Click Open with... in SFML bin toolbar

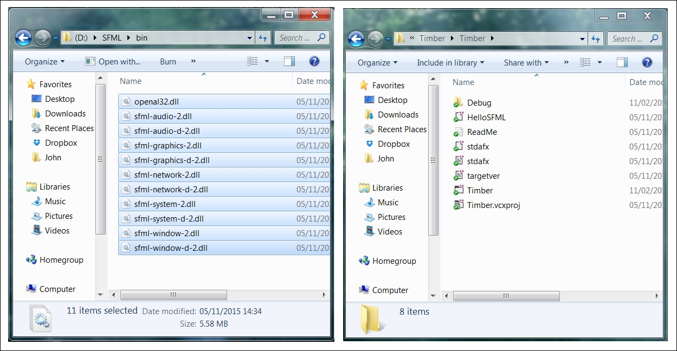click(x=113, y=62)
